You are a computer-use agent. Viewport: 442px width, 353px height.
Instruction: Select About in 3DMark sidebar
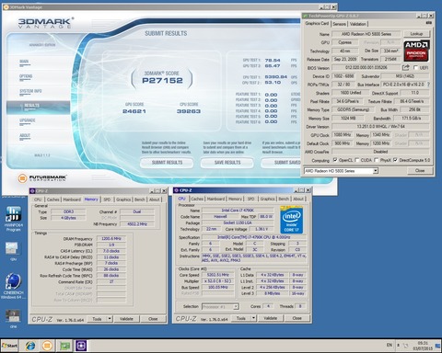tap(25, 135)
